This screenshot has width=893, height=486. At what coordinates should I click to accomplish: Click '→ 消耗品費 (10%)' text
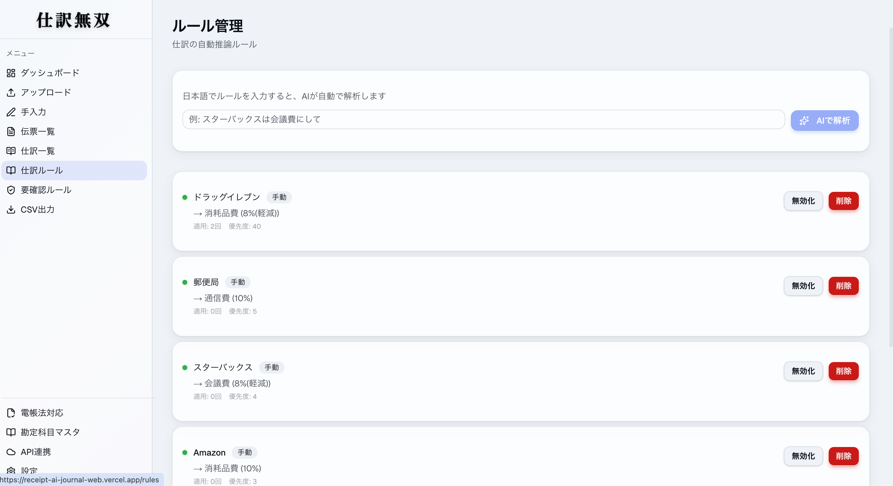[x=227, y=469]
